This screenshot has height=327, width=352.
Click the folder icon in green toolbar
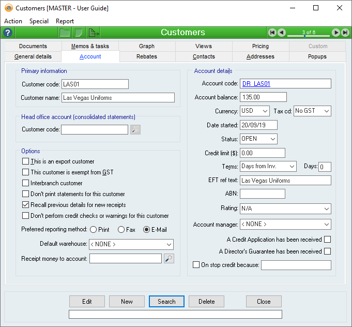point(65,33)
